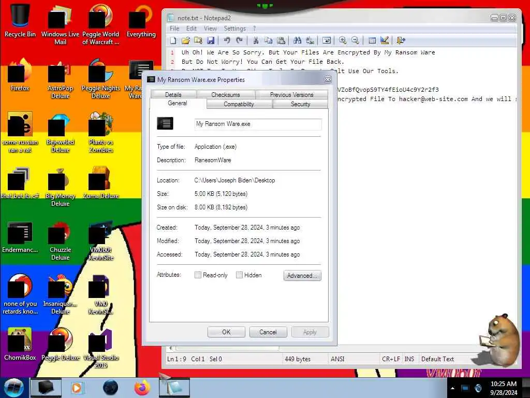Viewport: 530px width, 398px height.
Task: Select the Peggle Deluxe desktop icon
Action: [60, 344]
